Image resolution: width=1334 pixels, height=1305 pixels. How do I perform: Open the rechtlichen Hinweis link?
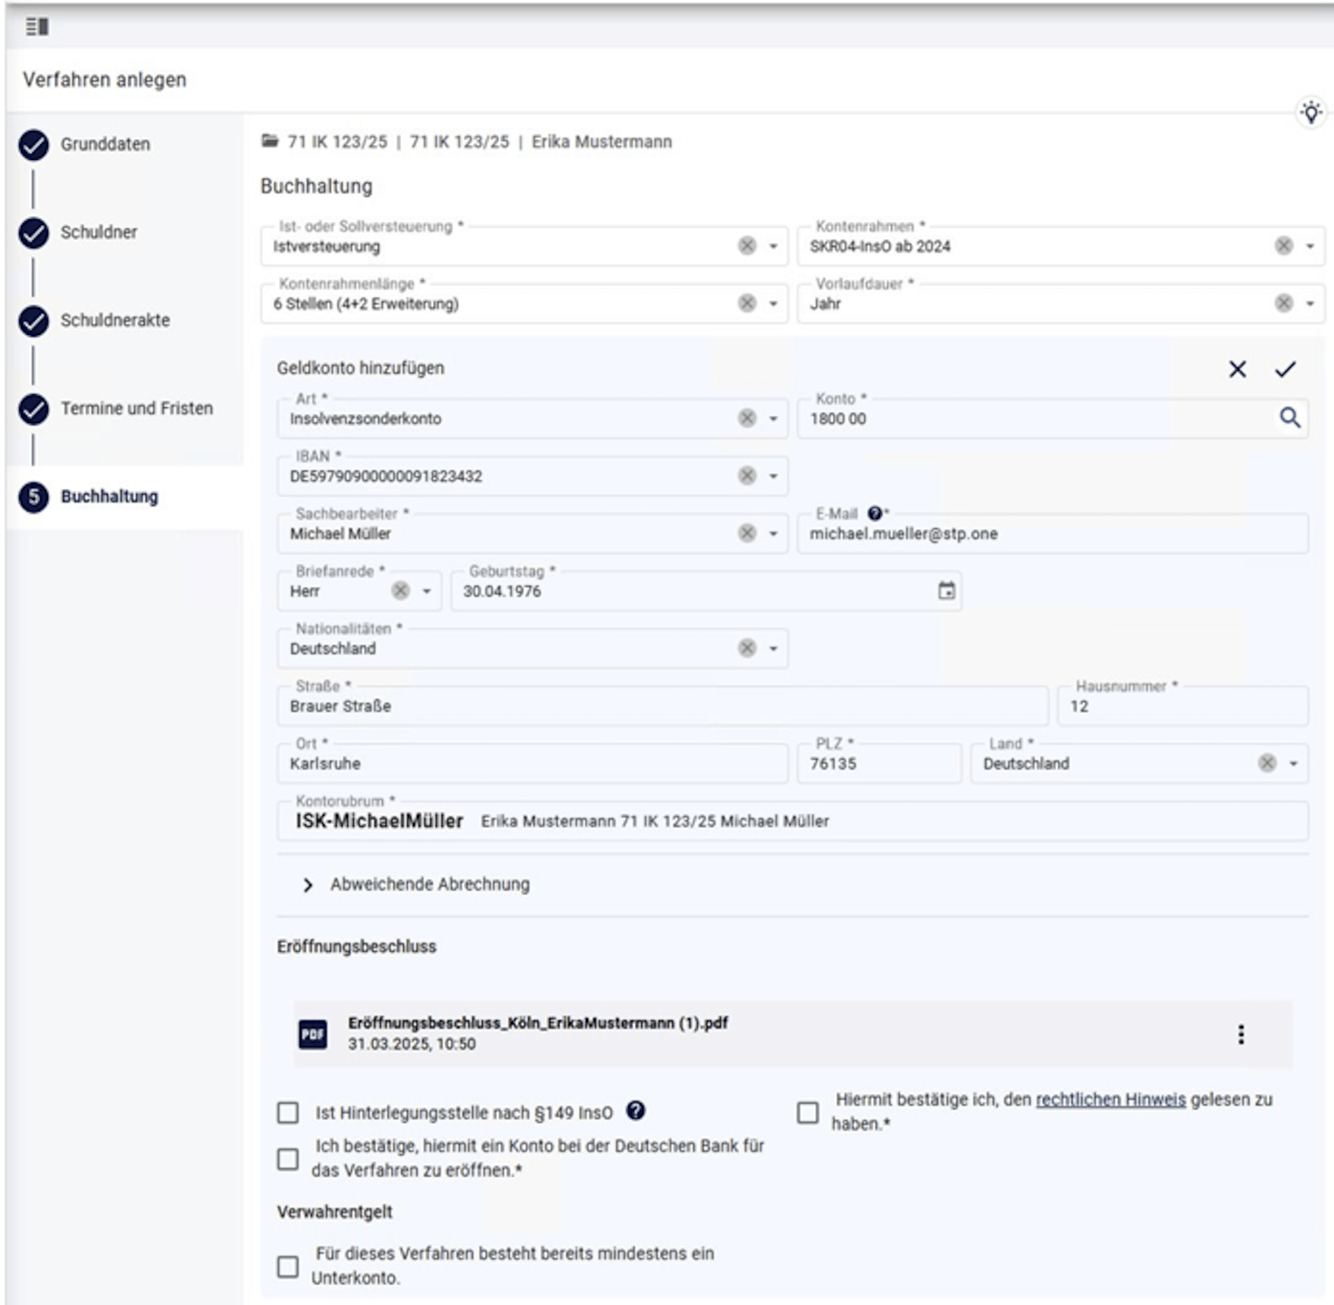tap(1110, 1100)
